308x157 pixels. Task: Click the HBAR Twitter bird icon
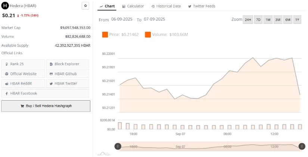pyautogui.click(x=51, y=84)
